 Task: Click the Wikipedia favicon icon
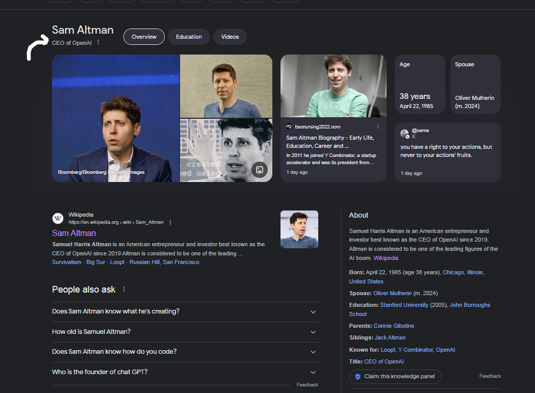(58, 218)
